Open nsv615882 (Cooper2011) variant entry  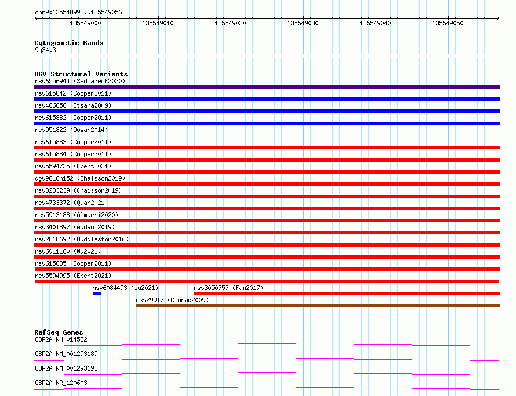pyautogui.click(x=73, y=118)
